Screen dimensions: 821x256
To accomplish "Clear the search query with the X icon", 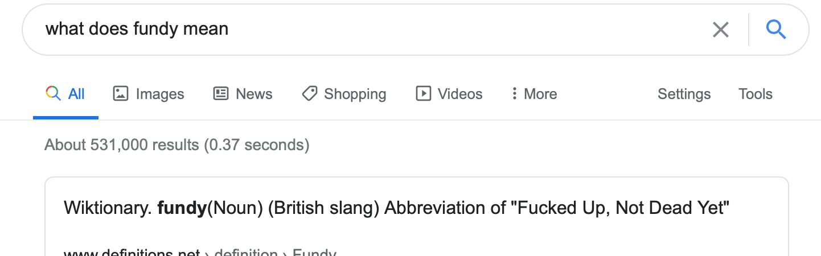I will [721, 30].
